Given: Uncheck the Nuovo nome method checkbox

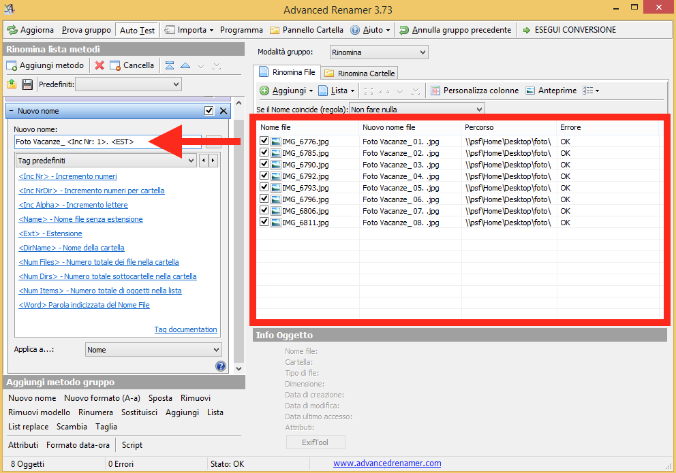Looking at the screenshot, I should tap(209, 111).
